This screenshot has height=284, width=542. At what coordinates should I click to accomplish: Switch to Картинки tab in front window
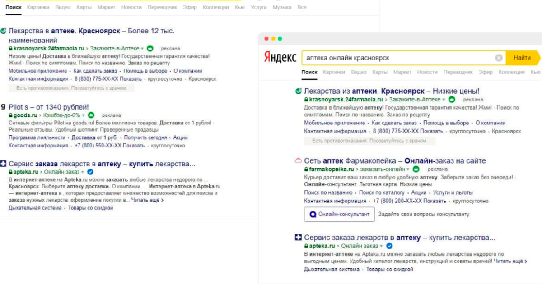coord(334,72)
